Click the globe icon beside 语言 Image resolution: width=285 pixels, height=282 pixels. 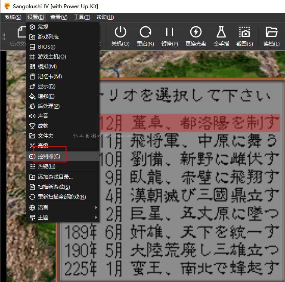(x=32, y=208)
